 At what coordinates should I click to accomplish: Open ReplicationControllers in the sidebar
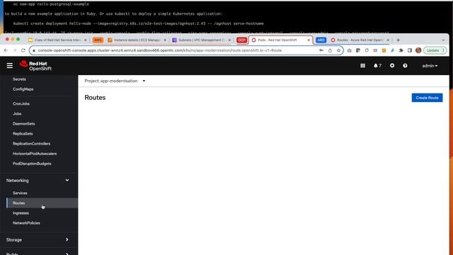click(31, 143)
